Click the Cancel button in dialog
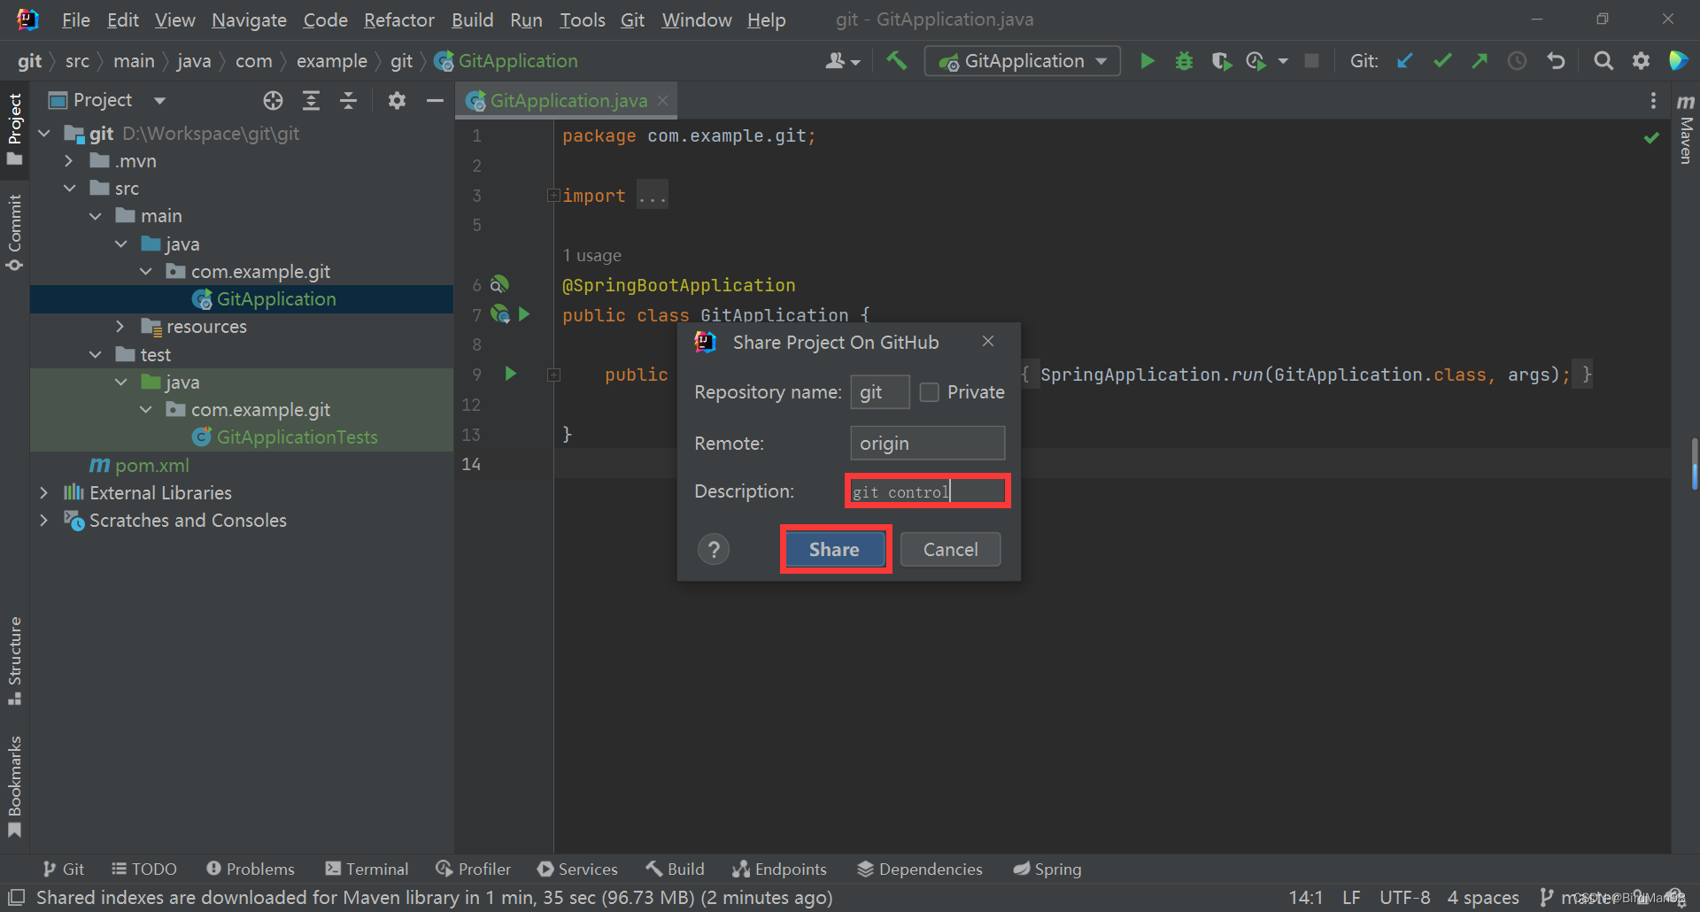 point(951,550)
